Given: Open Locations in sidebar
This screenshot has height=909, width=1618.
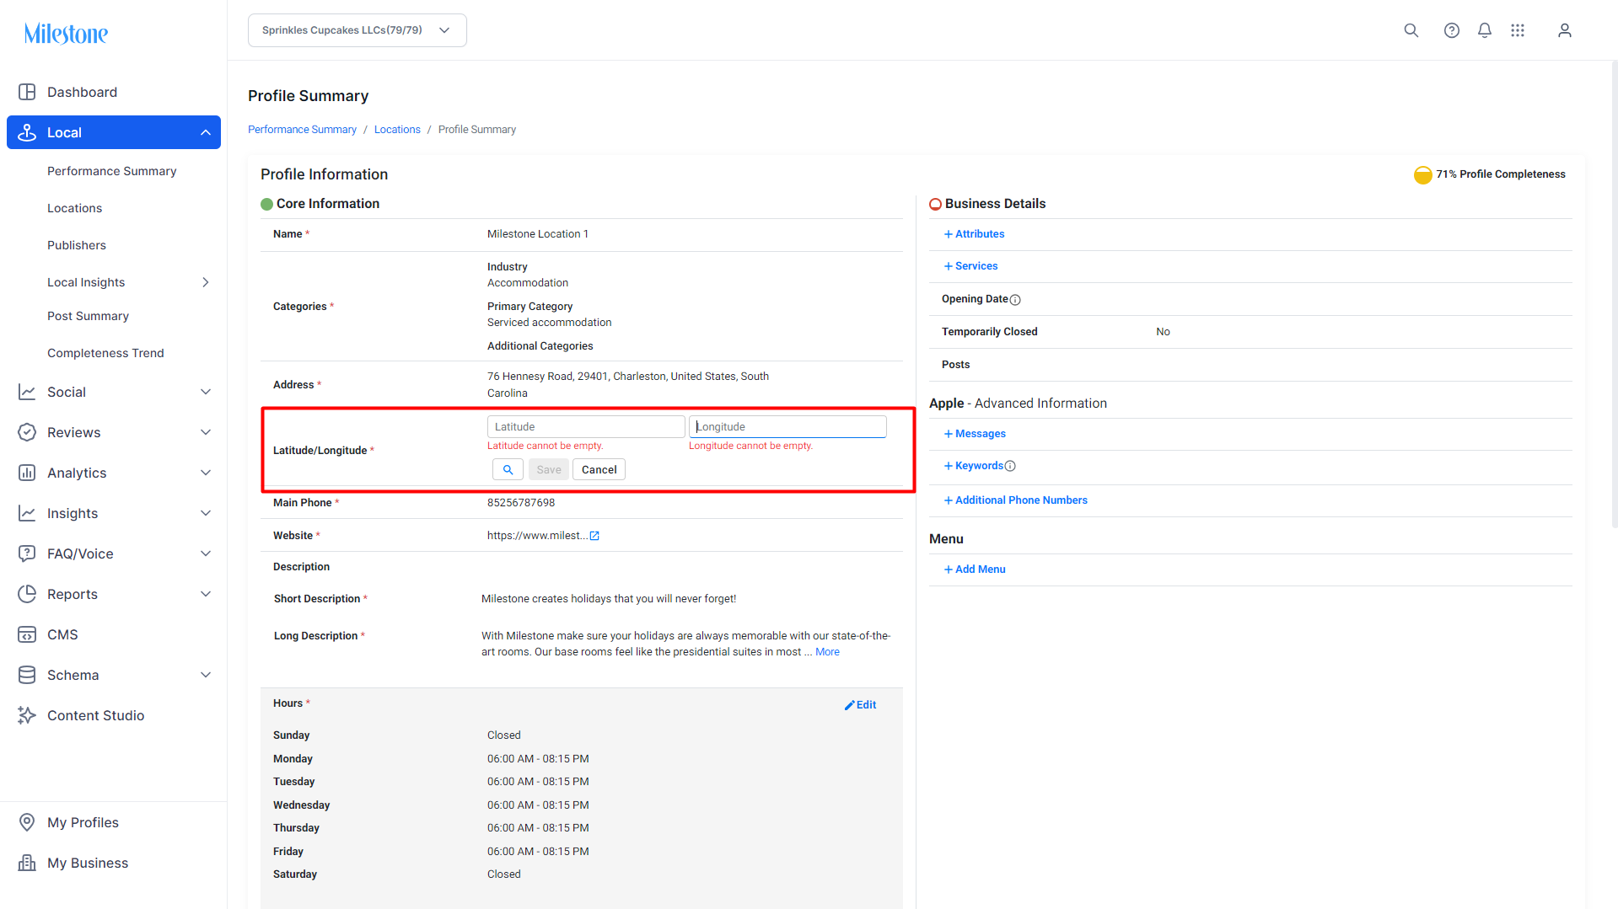Looking at the screenshot, I should [x=74, y=208].
